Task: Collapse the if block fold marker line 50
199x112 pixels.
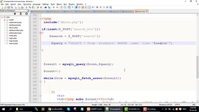Action: pyautogui.click(x=41, y=33)
